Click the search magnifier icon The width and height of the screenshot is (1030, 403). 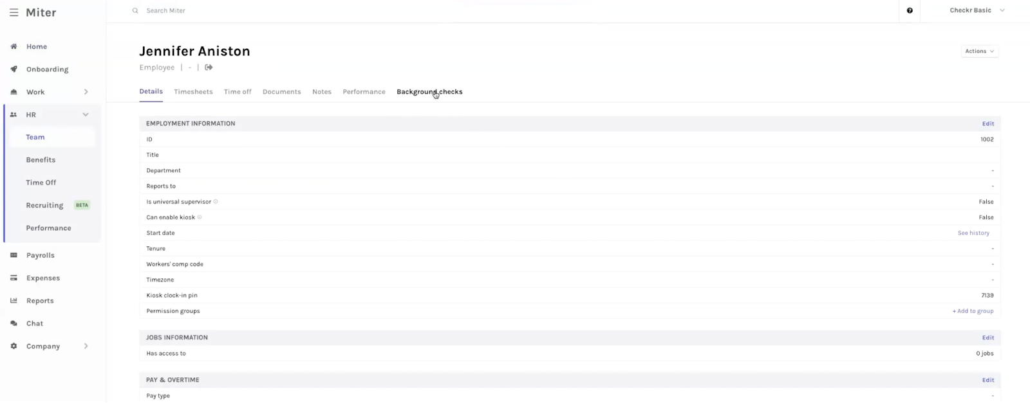click(135, 10)
